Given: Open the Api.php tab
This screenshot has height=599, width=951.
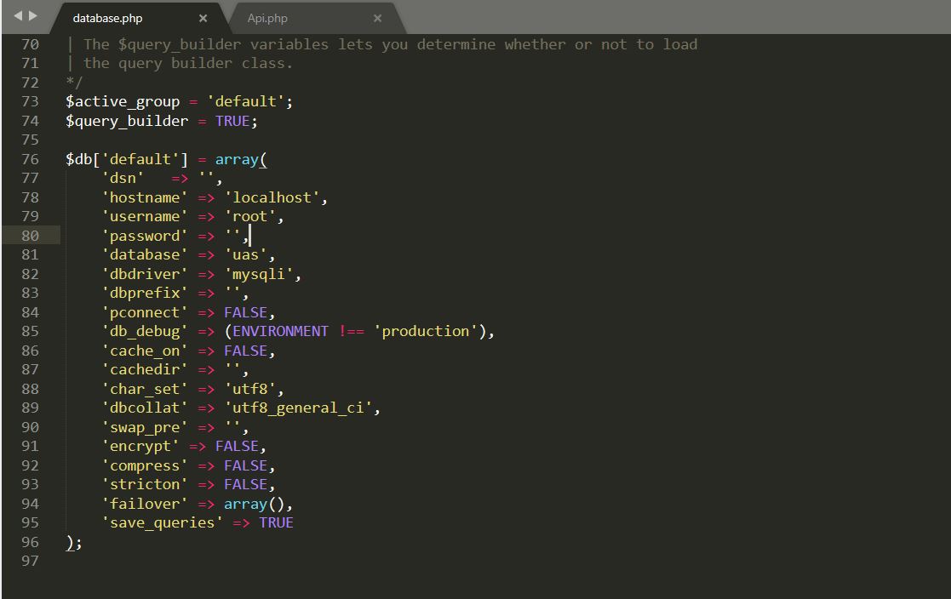Looking at the screenshot, I should tap(267, 18).
